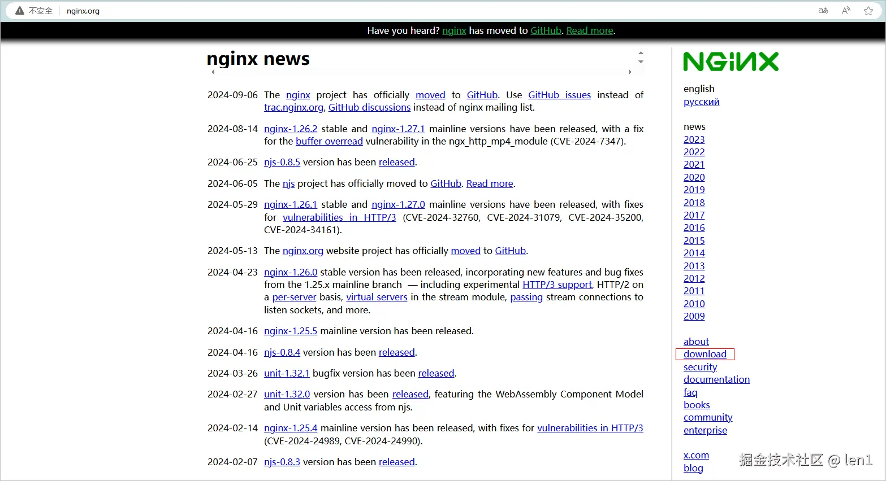
Task: Click the GitHub issues link
Action: pyautogui.click(x=559, y=95)
